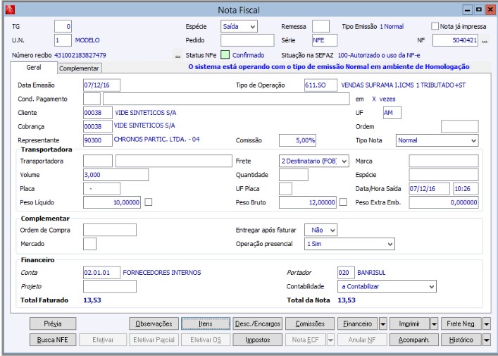The width and height of the screenshot is (498, 356).
Task: Toggle the checkbox beside Peso Líquido
Action: pos(149,202)
